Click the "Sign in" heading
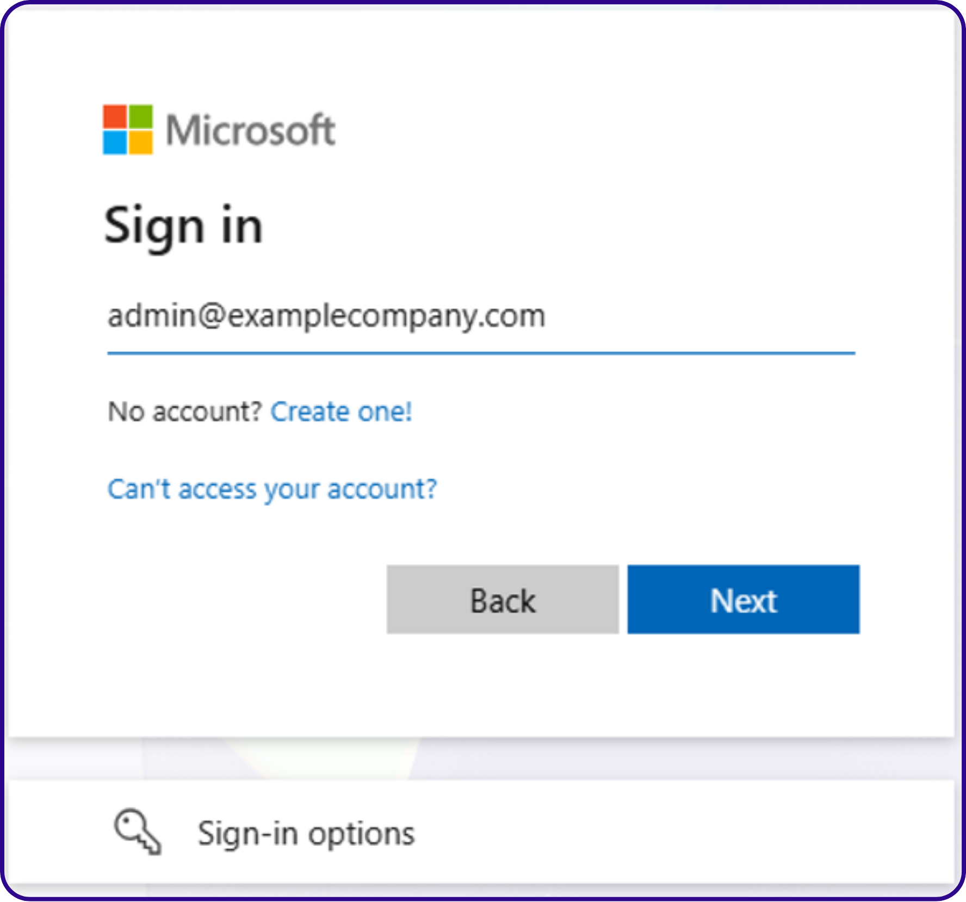Image resolution: width=966 pixels, height=902 pixels. pyautogui.click(x=184, y=226)
